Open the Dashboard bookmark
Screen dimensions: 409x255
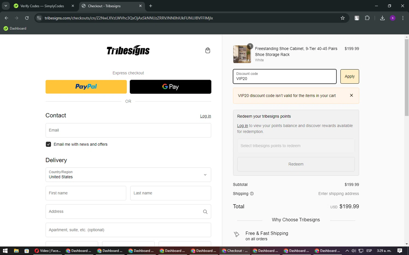(x=15, y=28)
